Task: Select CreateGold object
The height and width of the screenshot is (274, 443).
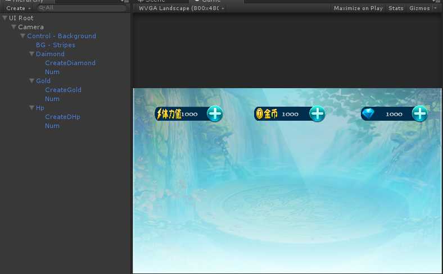Action: pyautogui.click(x=63, y=90)
